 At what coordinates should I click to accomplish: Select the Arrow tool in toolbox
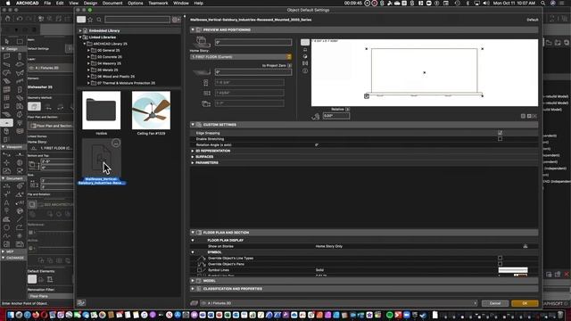7,41
